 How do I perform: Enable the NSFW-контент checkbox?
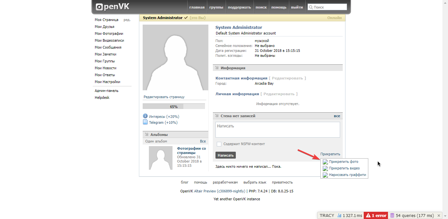218,144
